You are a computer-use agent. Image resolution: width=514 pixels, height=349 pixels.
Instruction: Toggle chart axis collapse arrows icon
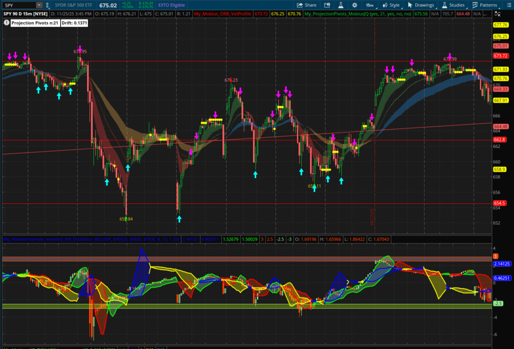point(497,14)
